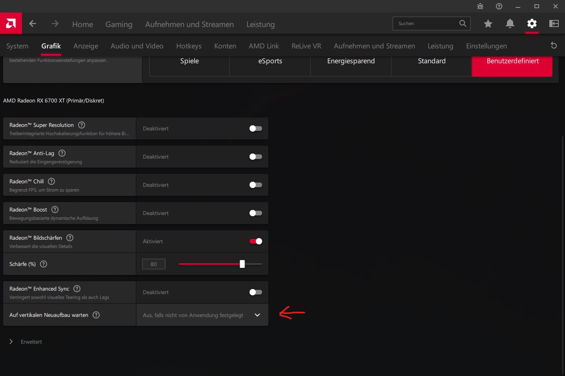Image resolution: width=565 pixels, height=376 pixels.
Task: Open settings gear icon
Action: 532,23
